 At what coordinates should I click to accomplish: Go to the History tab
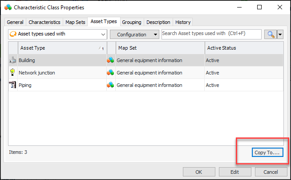(x=183, y=22)
